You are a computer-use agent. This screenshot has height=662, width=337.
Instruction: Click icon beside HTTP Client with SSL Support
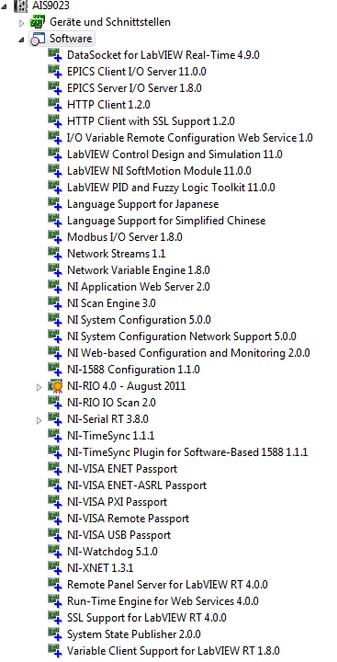click(55, 121)
